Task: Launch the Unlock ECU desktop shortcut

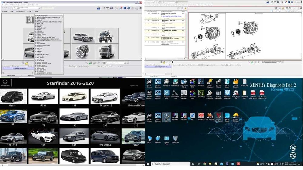Action: tap(201, 94)
